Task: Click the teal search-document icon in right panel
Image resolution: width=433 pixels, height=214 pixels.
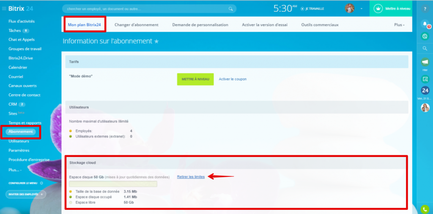Action: tap(425, 79)
